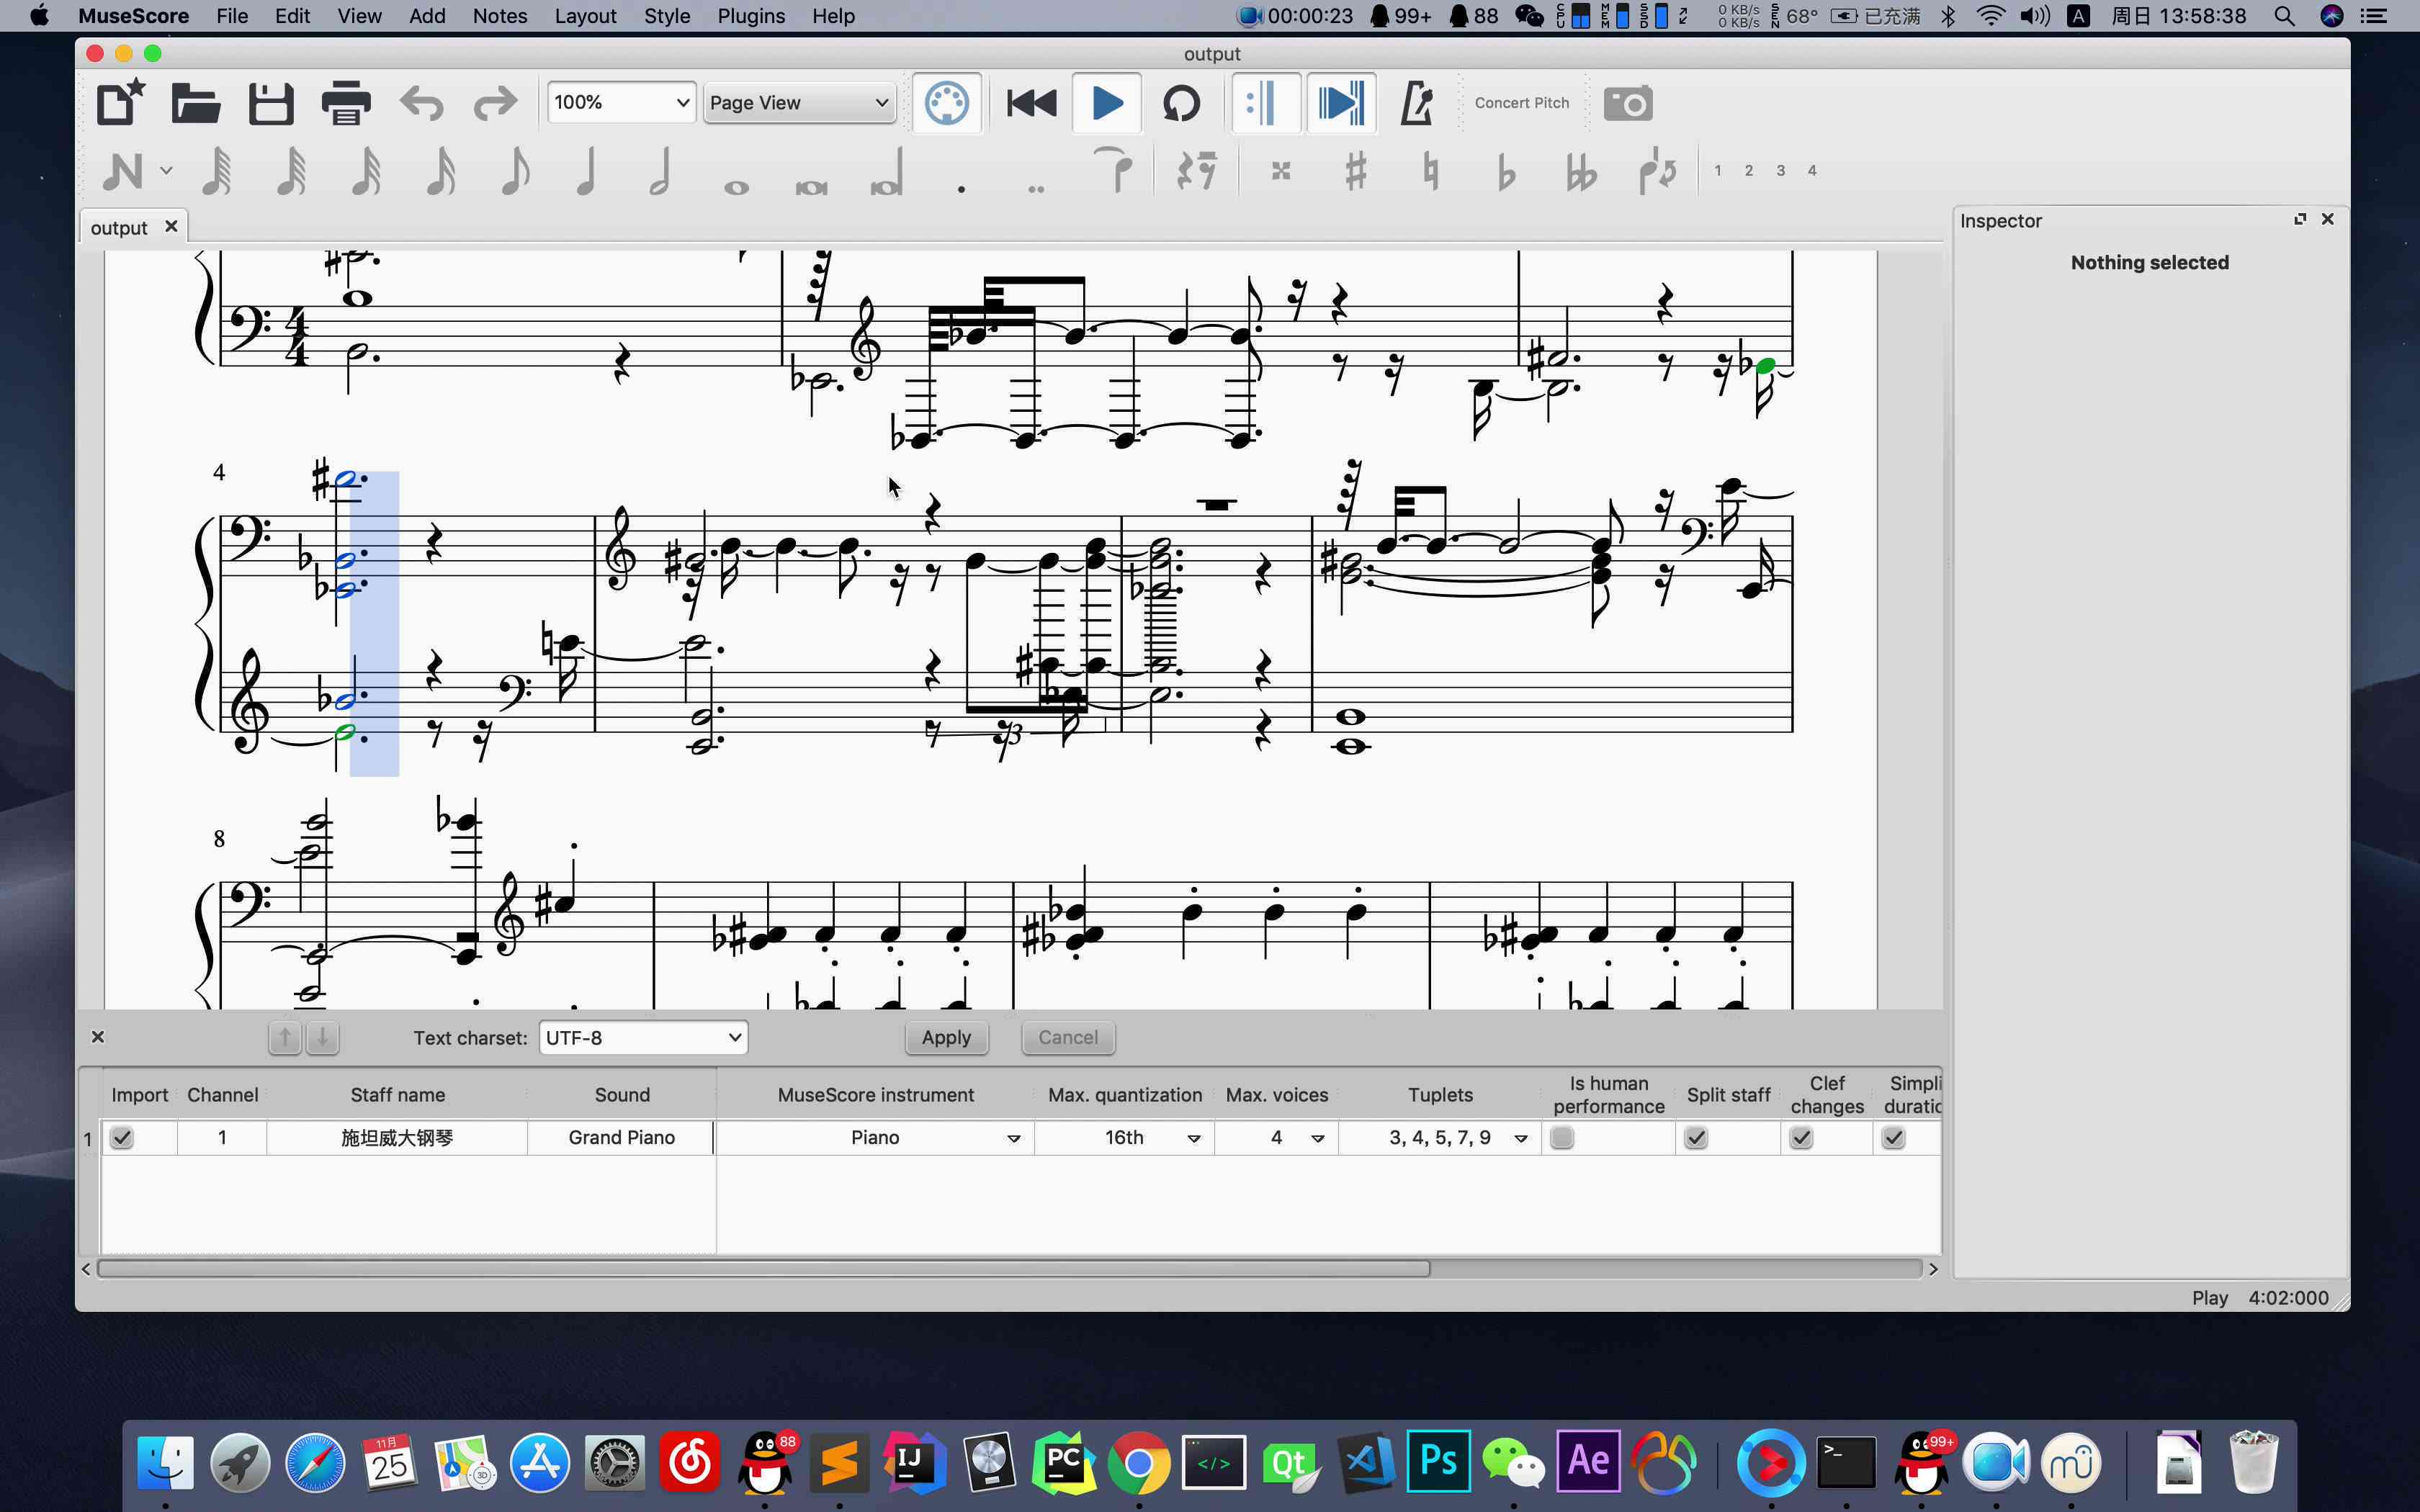Click Apply in MIDI import panel
This screenshot has width=2420, height=1512.
pyautogui.click(x=946, y=1037)
